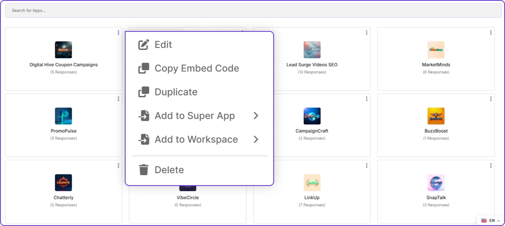
Task: Open kebab menu on Chatterly card
Action: click(118, 165)
